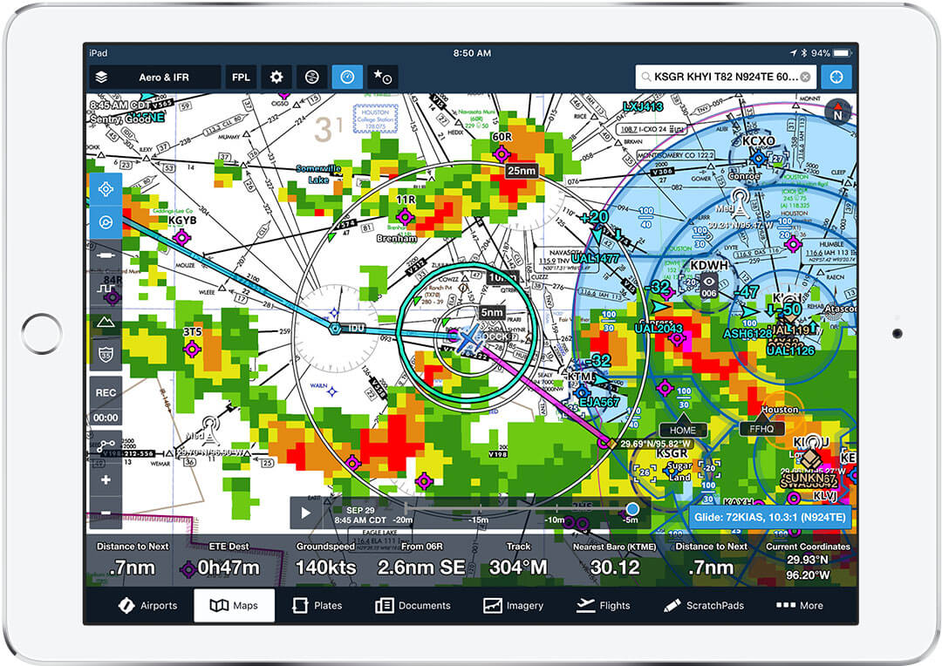Tap the route shield 35 icon
This screenshot has height=666, width=942.
pos(106,354)
